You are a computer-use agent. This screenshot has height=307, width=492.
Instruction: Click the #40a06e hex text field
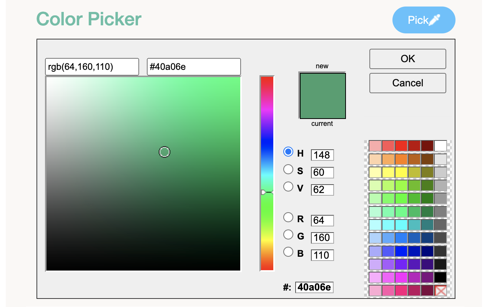point(194,67)
